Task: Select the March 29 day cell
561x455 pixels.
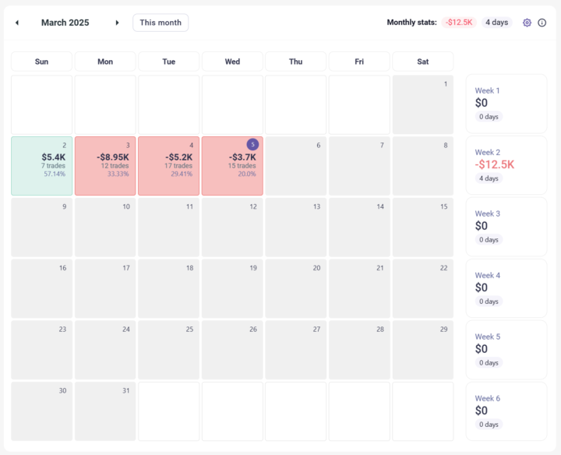Action: (x=422, y=350)
